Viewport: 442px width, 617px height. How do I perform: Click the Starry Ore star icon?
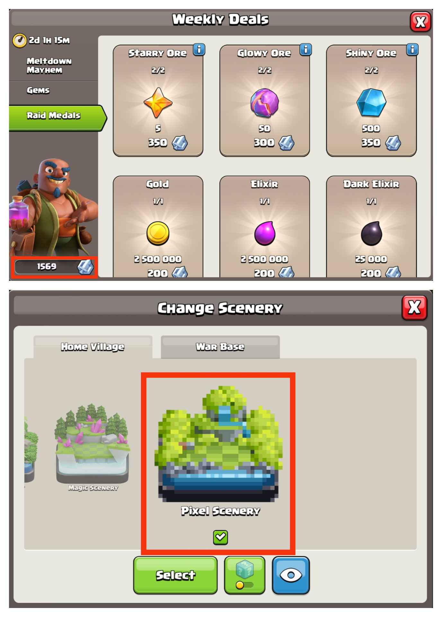pyautogui.click(x=158, y=103)
